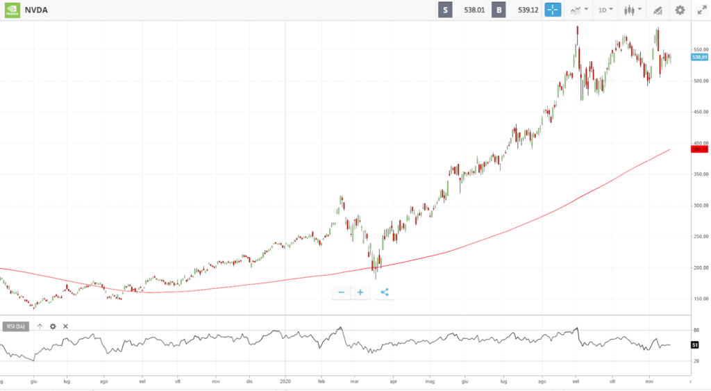Click the RSI 20 level label

point(696,361)
